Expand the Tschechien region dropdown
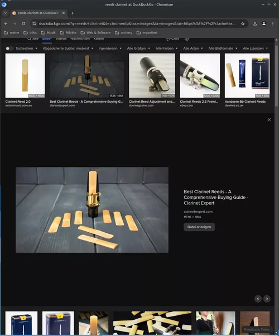 point(26,49)
